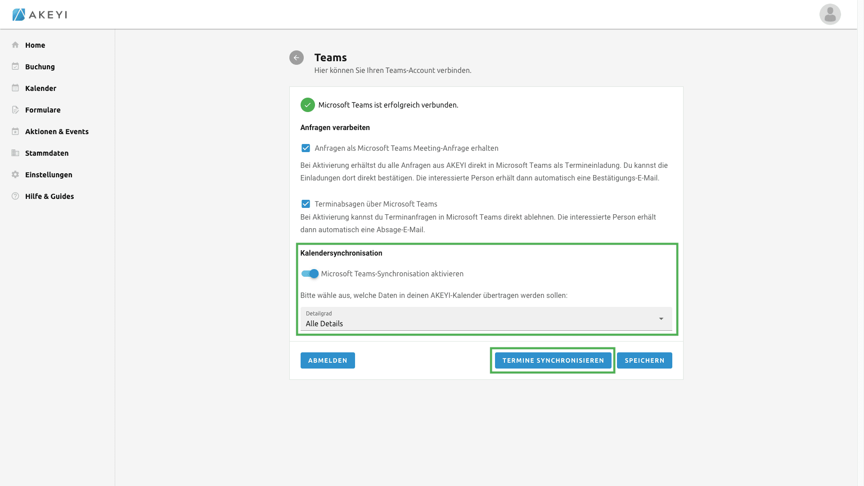Click the back arrow icon beside Teams
864x486 pixels.
click(x=296, y=58)
